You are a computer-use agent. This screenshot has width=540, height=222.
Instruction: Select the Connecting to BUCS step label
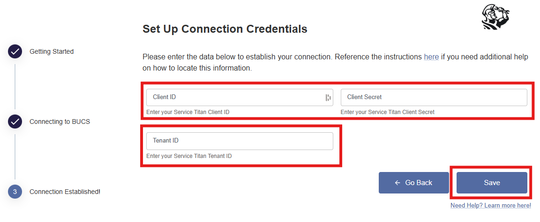coord(60,122)
